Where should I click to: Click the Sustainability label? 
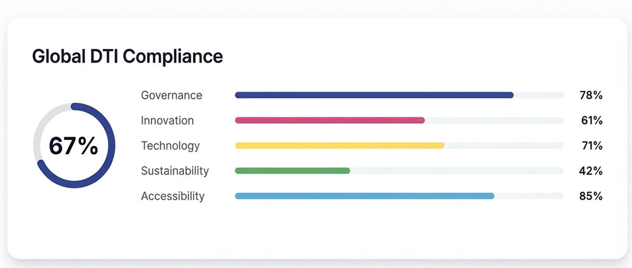tap(175, 171)
